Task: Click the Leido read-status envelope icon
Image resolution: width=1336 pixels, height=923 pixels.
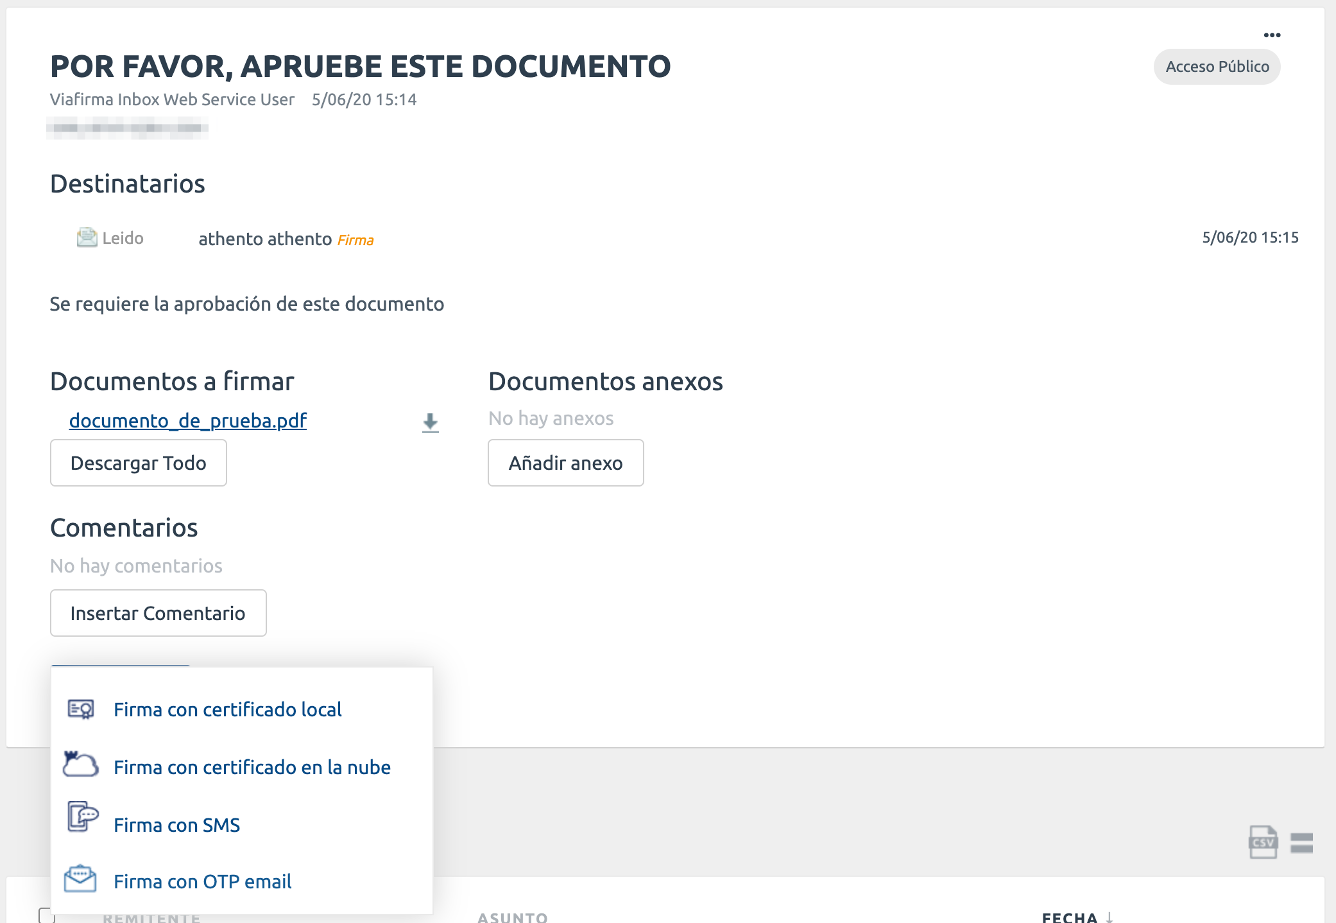Action: point(86,237)
